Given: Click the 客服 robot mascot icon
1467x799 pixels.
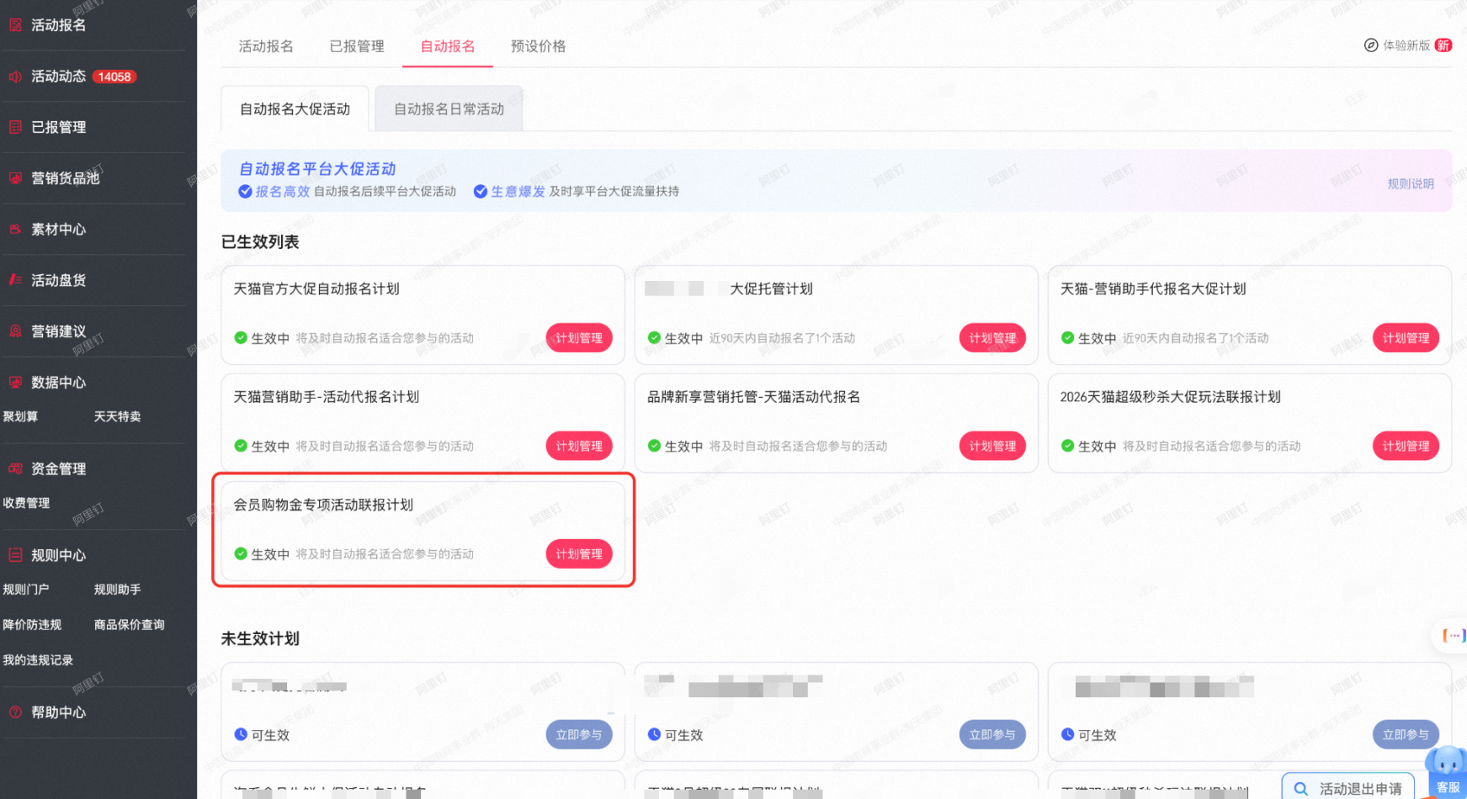Looking at the screenshot, I should tap(1447, 762).
